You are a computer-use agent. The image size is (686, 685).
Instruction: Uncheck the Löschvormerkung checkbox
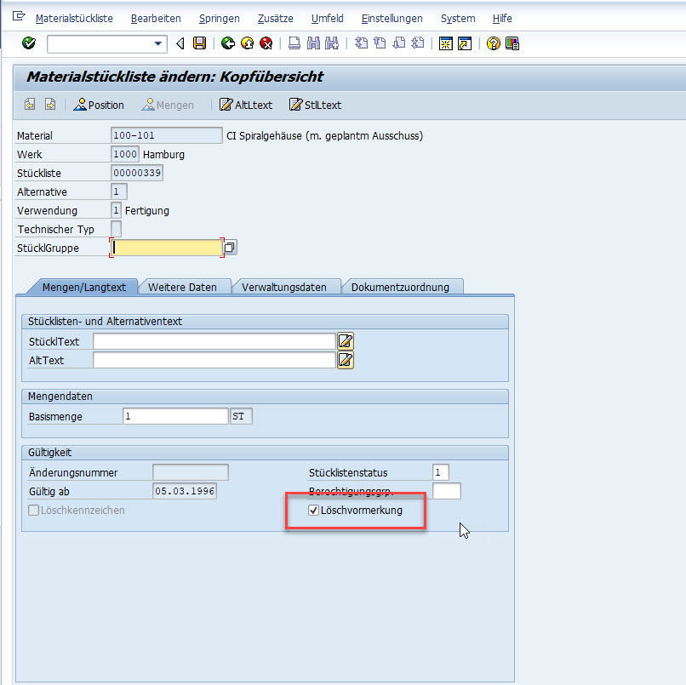pyautogui.click(x=314, y=511)
